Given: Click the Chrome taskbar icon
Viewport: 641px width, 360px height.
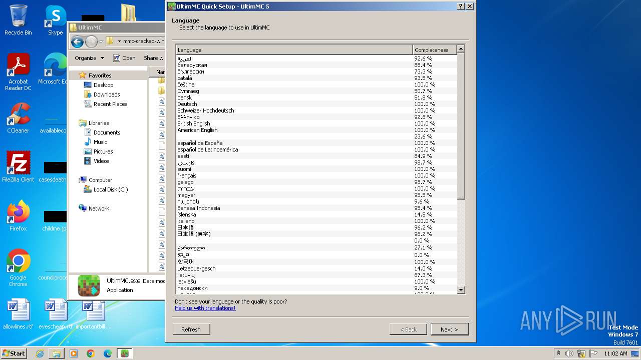Looking at the screenshot, I should click(x=91, y=353).
